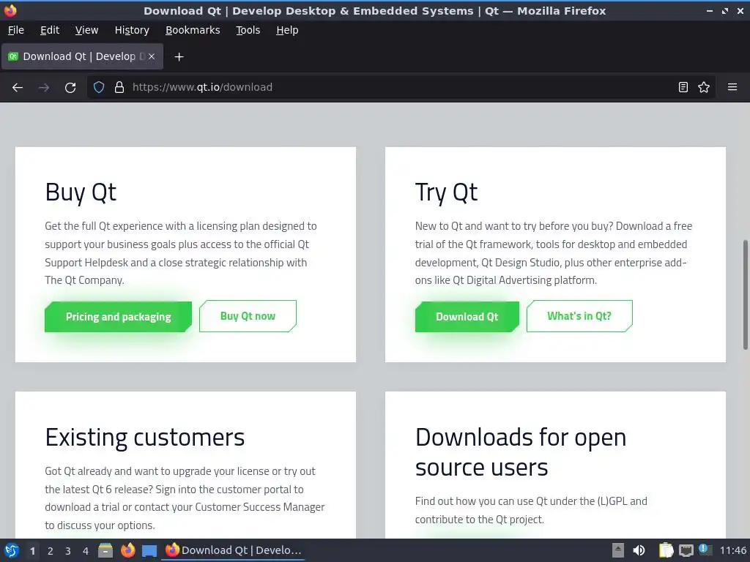This screenshot has width=750, height=562.
Task: Go back to the previous page
Action: (x=18, y=88)
